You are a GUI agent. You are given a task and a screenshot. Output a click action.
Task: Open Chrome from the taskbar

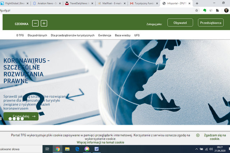(x=57, y=149)
